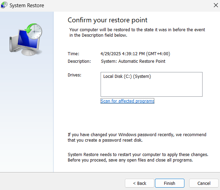Click empty space inside the Drives list box
Screen dimensions: 220x190
(151, 88)
